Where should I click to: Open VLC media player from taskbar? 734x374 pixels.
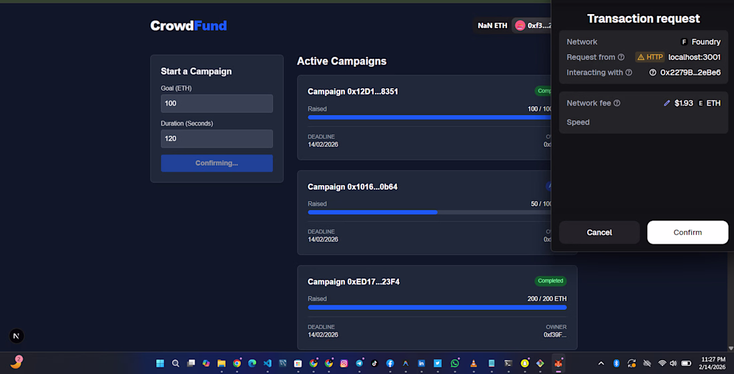474,363
